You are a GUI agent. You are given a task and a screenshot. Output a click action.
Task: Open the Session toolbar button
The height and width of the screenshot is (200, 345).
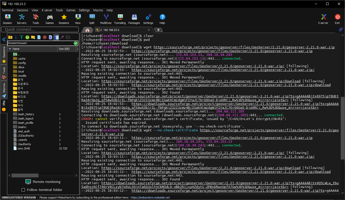[x=7, y=19]
